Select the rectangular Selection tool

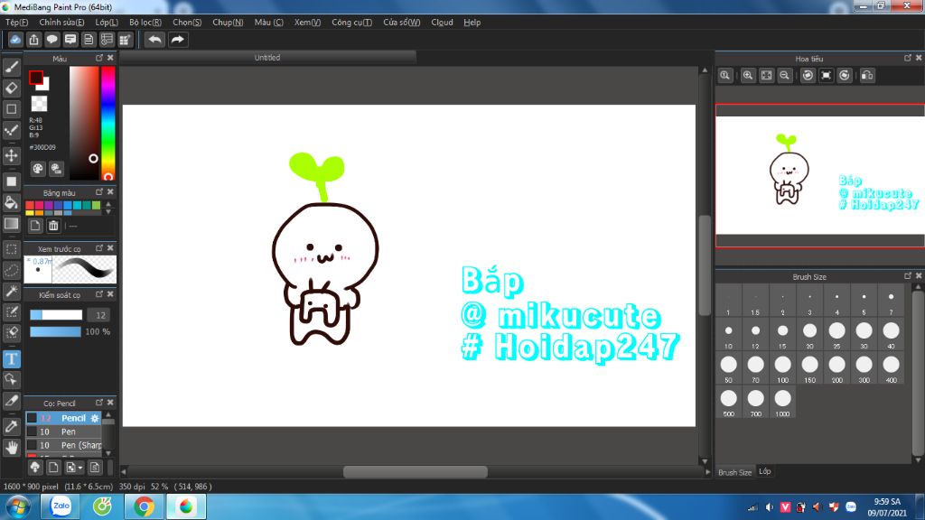(11, 249)
